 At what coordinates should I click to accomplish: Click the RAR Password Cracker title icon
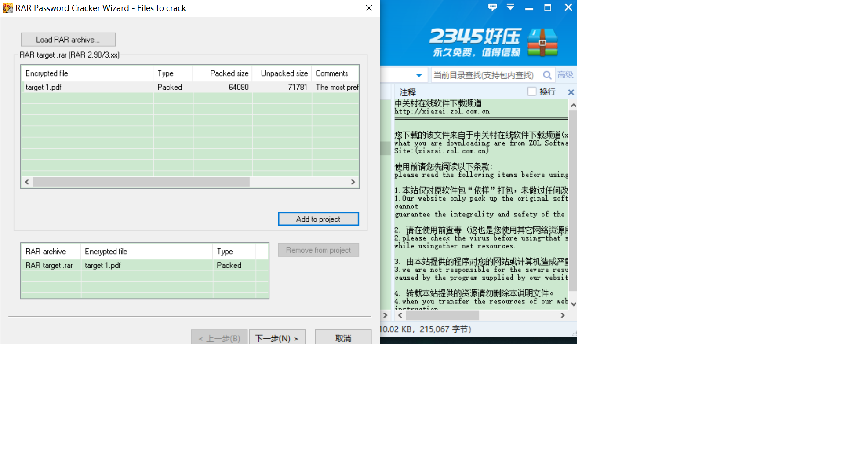click(x=7, y=8)
